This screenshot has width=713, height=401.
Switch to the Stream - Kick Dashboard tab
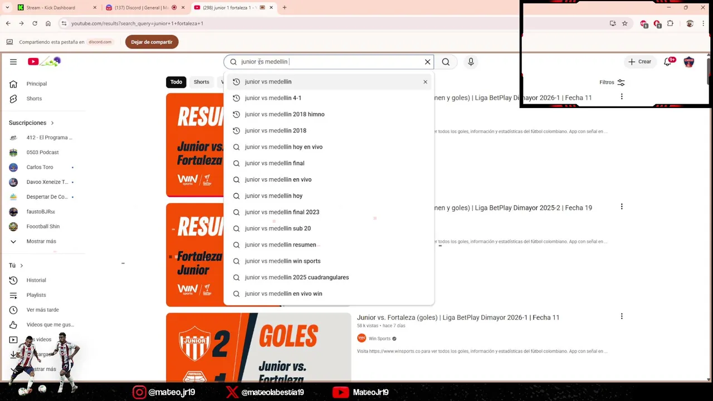[56, 8]
